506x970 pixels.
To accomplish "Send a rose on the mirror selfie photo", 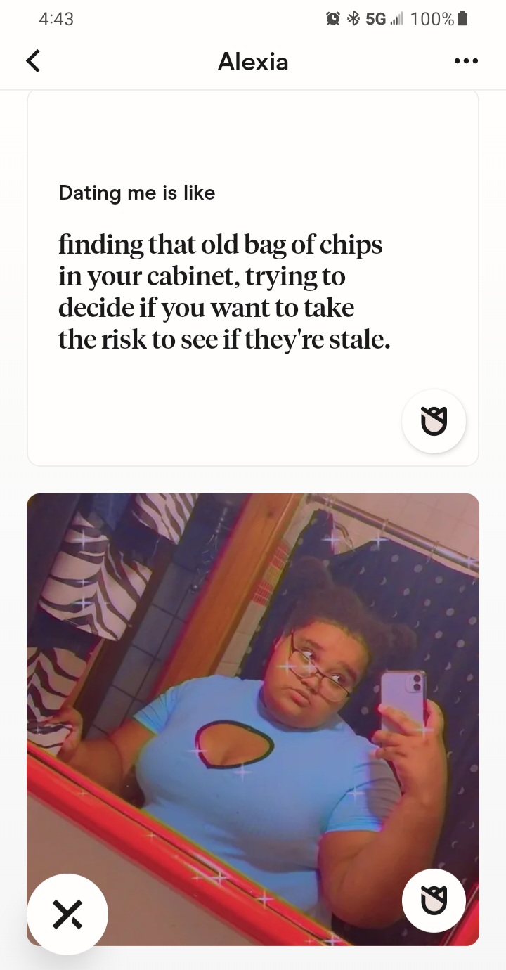I will (x=434, y=900).
